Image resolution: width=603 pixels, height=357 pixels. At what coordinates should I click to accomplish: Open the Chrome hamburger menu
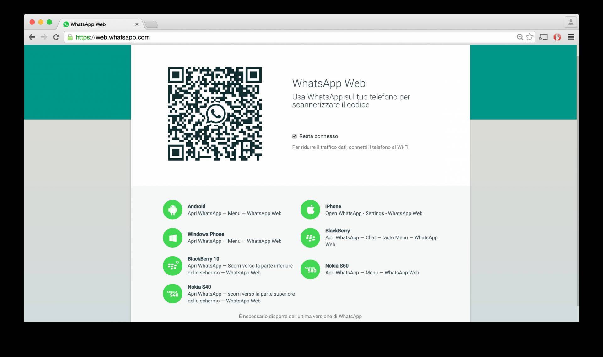point(571,37)
